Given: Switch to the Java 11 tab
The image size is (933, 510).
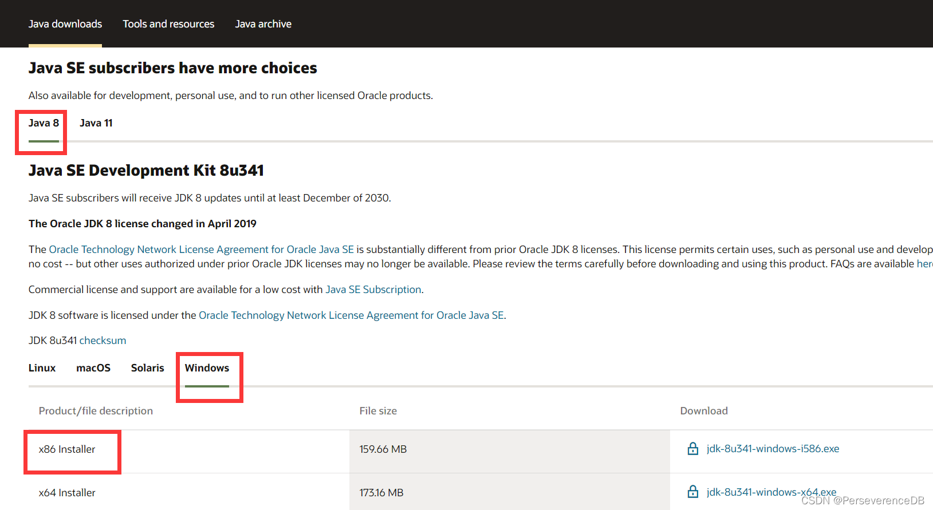Looking at the screenshot, I should click(96, 123).
